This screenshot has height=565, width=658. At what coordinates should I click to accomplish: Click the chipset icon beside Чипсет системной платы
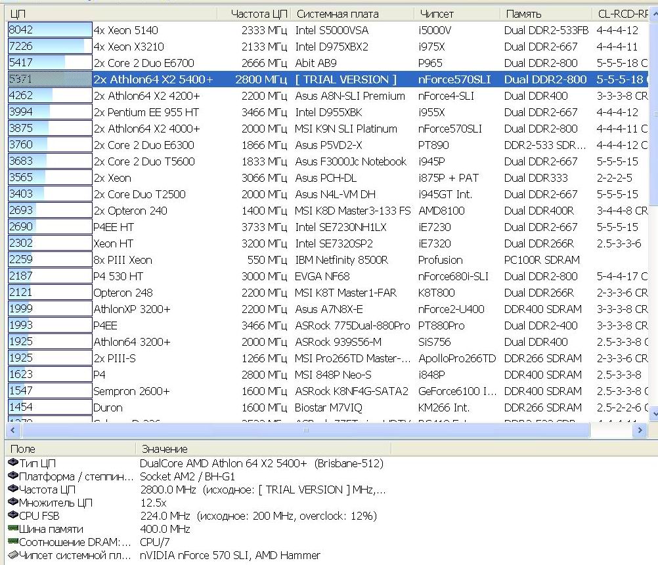(13, 555)
